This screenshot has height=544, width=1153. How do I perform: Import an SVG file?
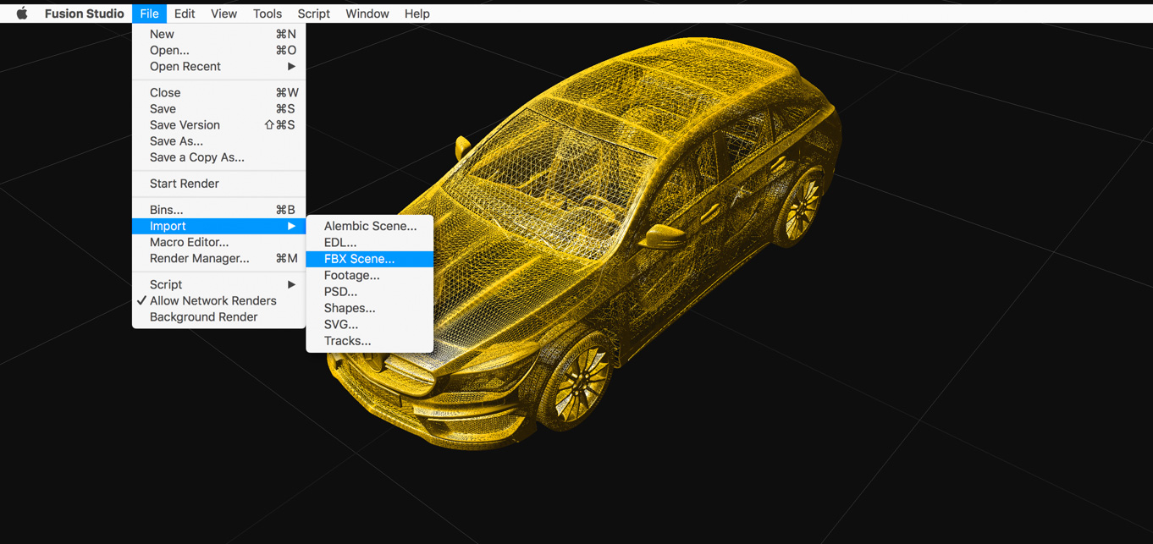[341, 325]
